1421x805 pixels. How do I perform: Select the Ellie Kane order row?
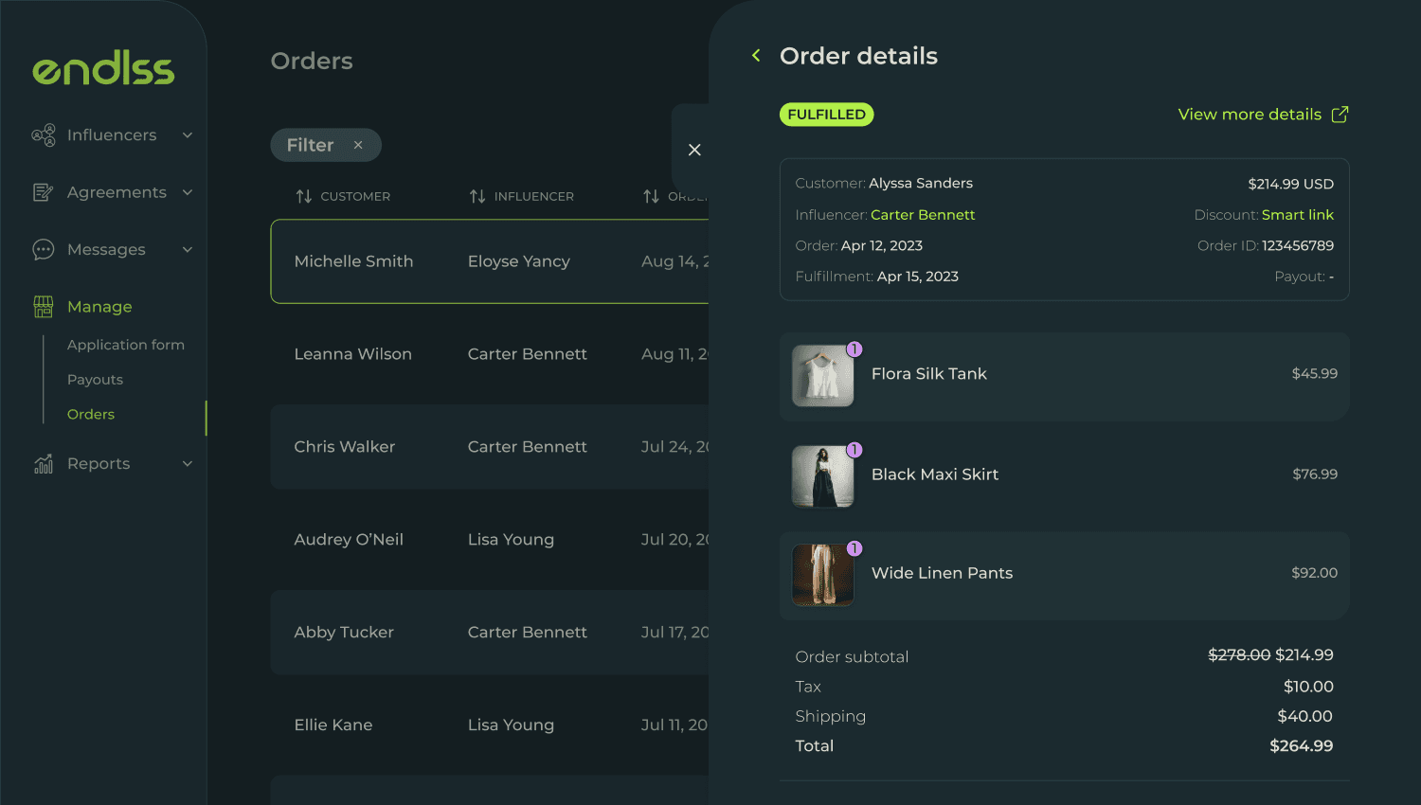point(490,725)
